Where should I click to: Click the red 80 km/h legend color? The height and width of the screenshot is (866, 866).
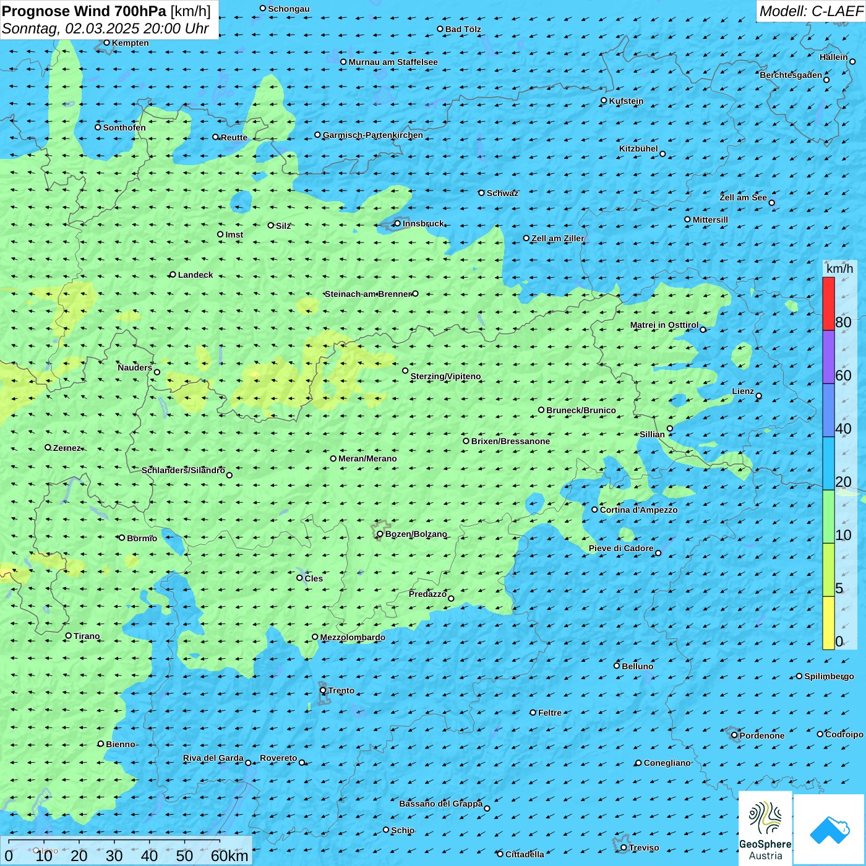[828, 303]
